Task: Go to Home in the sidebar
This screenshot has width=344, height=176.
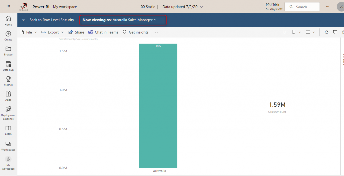Action: (x=8, y=20)
